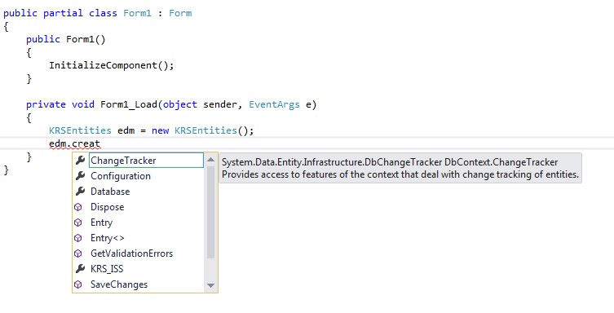Click the wrench icon beside ChangeTracker
This screenshot has height=313, width=614.
(80, 161)
